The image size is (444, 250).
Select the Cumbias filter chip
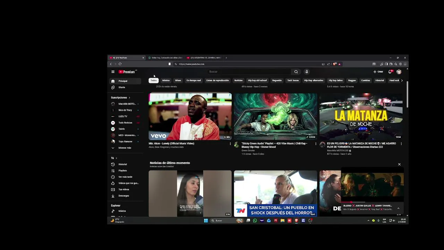366,81
